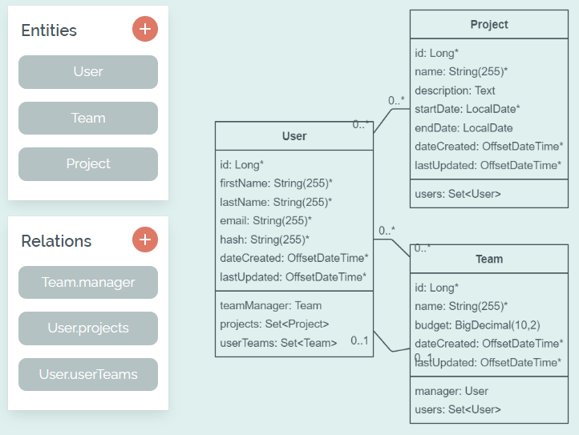This screenshot has height=435, width=579.
Task: Select the User diagram box header
Action: point(294,136)
